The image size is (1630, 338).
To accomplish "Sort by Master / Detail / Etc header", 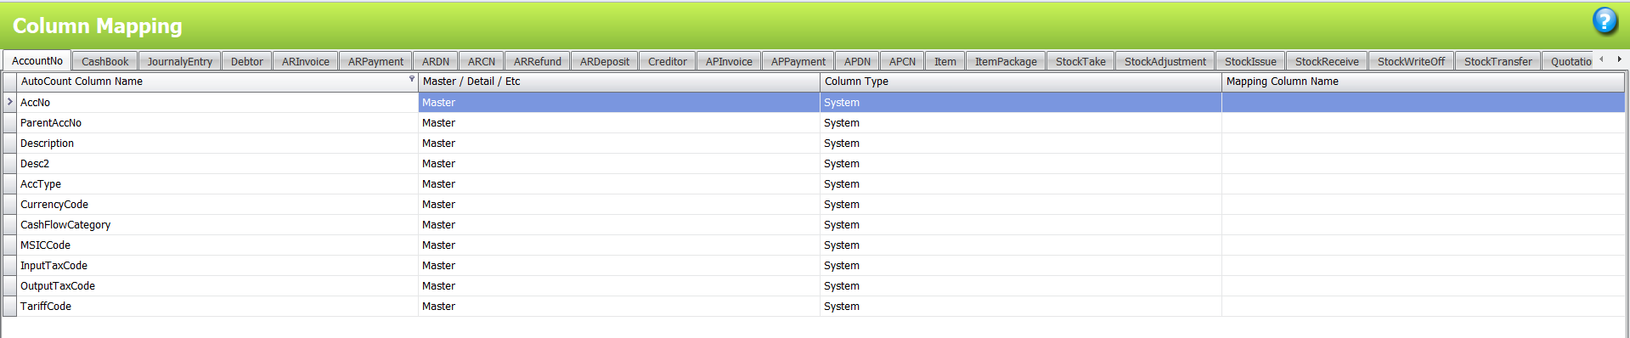I will point(619,82).
